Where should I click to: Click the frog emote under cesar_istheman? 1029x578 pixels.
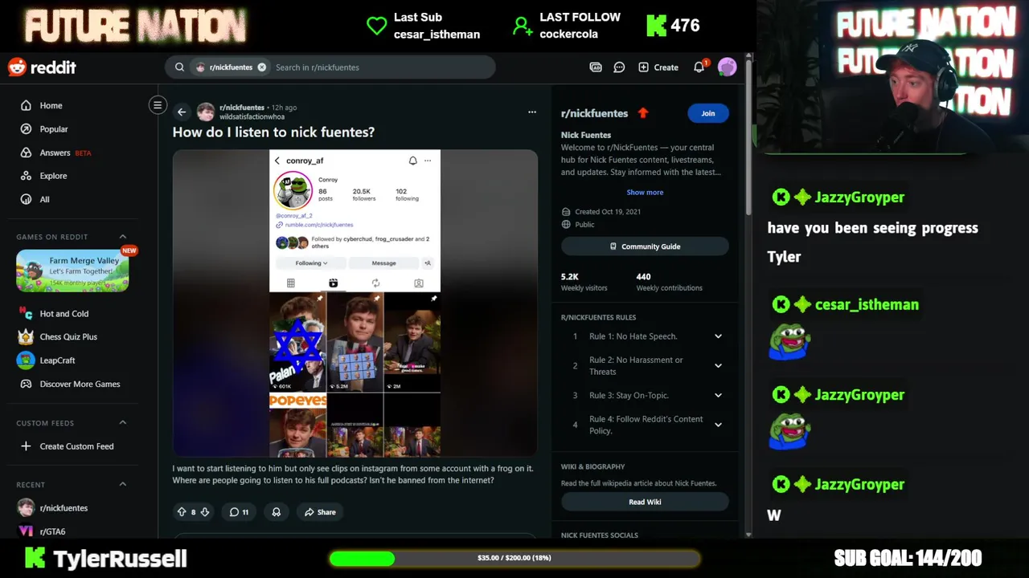(789, 342)
